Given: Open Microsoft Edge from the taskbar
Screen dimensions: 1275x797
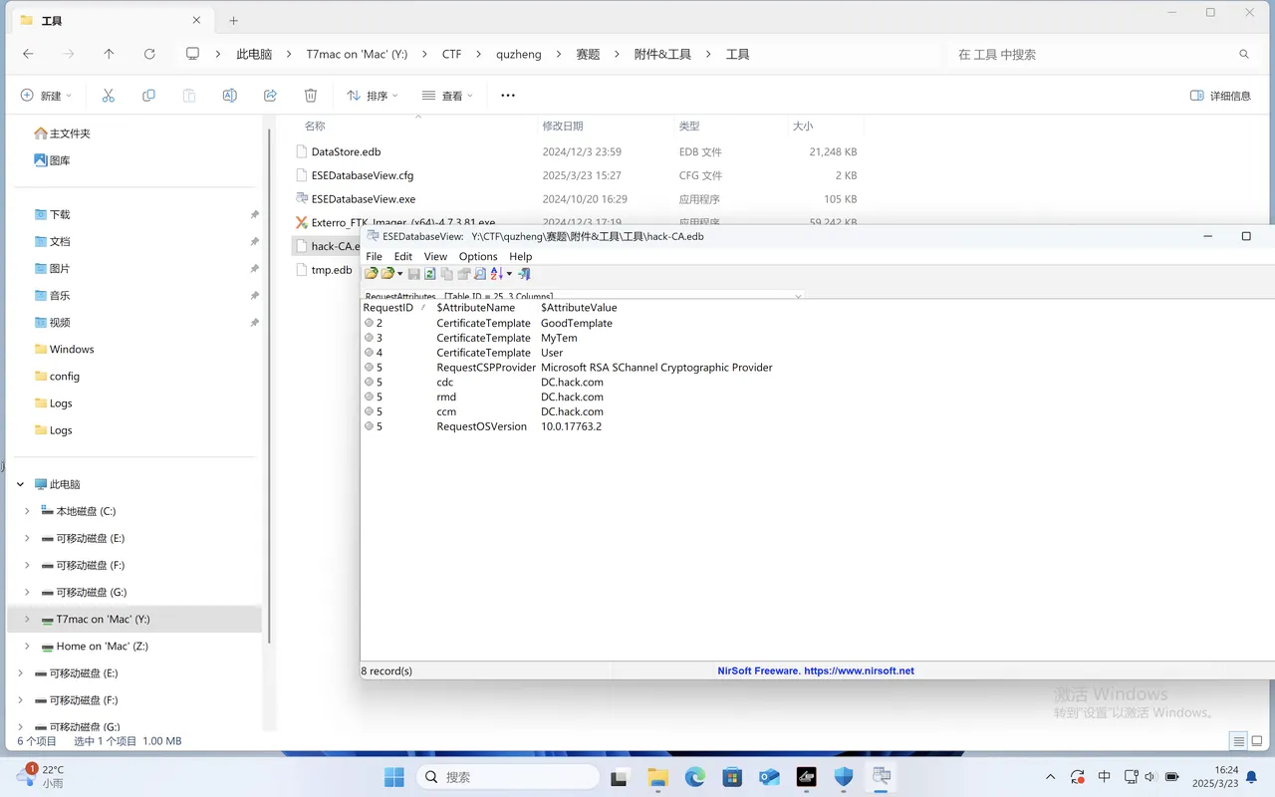Looking at the screenshot, I should [694, 777].
